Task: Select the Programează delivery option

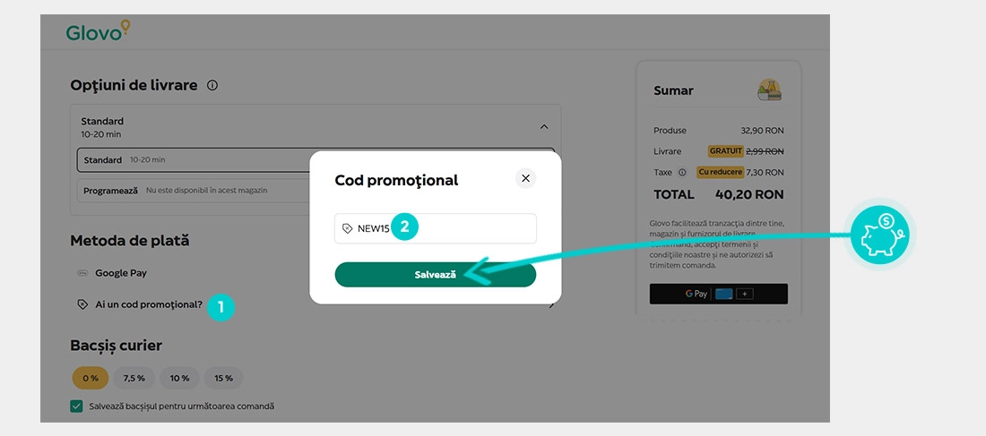Action: point(195,191)
